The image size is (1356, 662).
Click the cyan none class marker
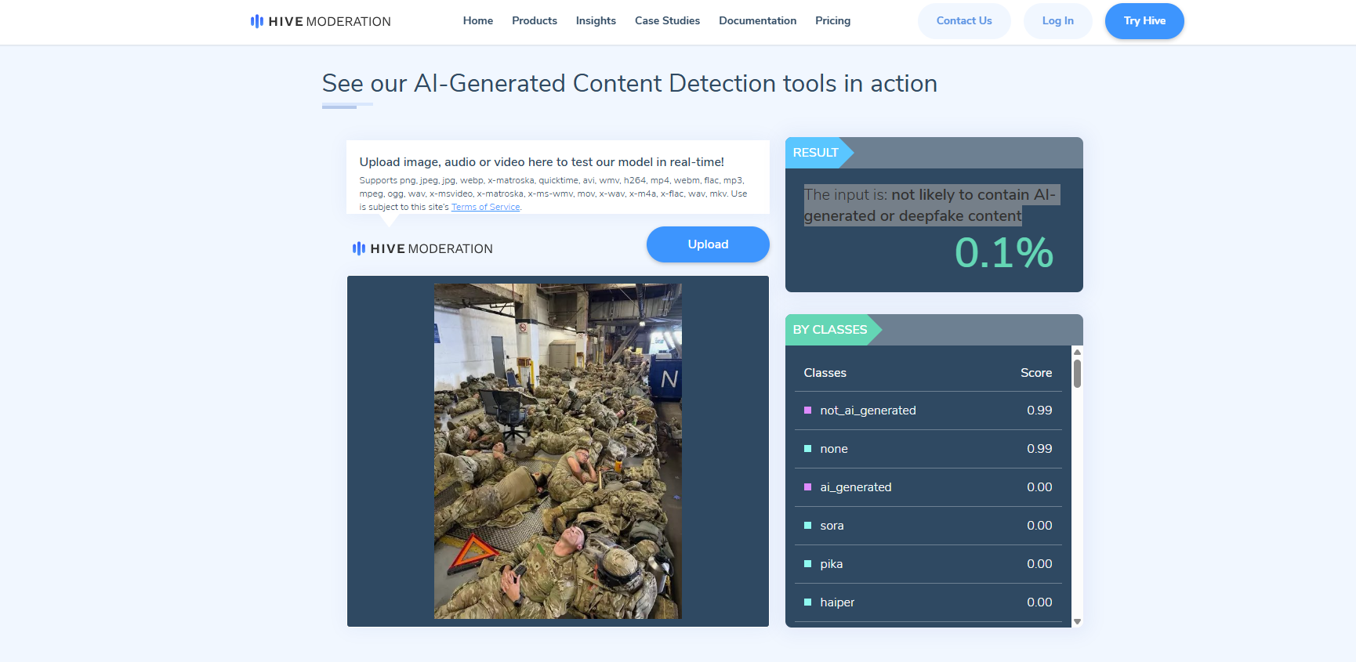click(807, 449)
